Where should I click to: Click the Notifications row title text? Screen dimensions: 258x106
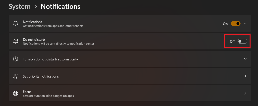[x=32, y=22]
